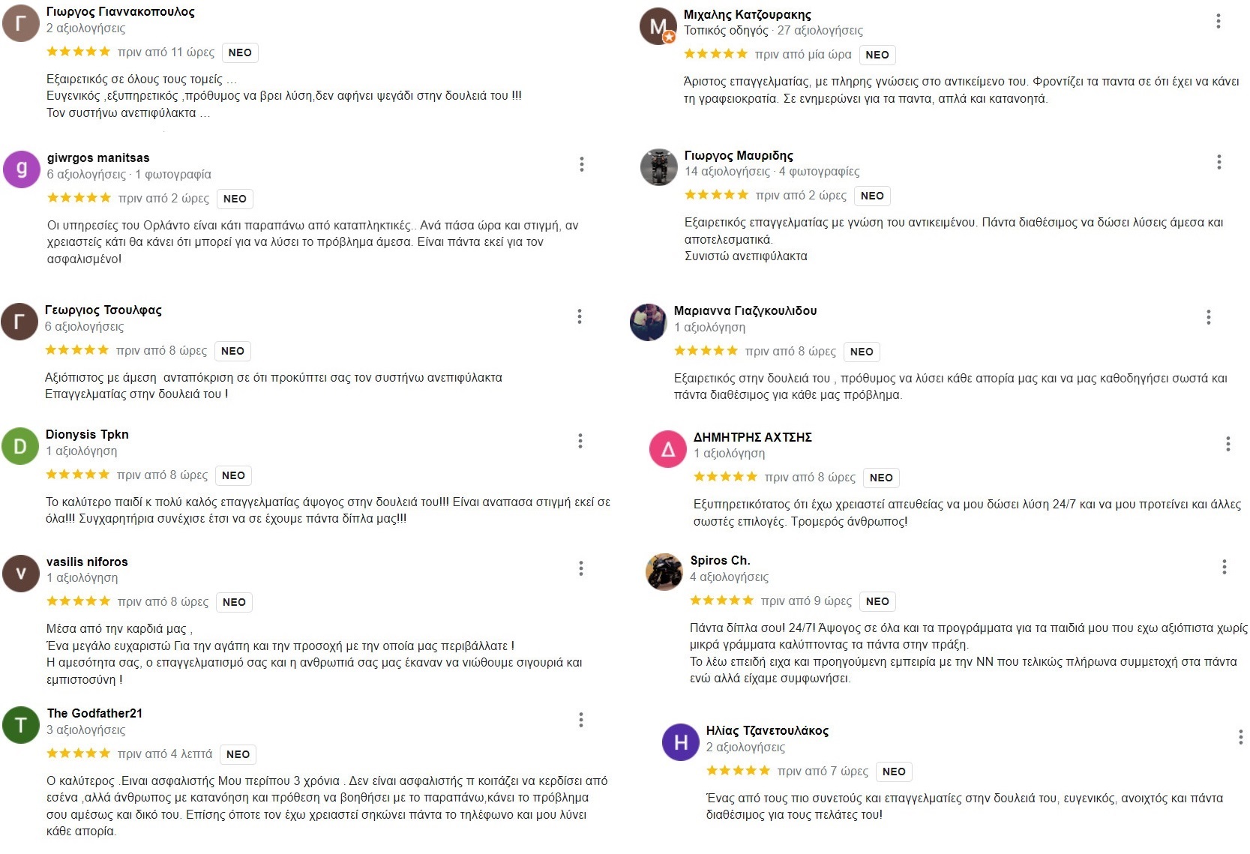This screenshot has width=1250, height=854.
Task: Open three-dot menu for ΔΗΜΗΤΡΗΣ ΑΧΤΣΗΣ review
Action: pyautogui.click(x=1228, y=444)
